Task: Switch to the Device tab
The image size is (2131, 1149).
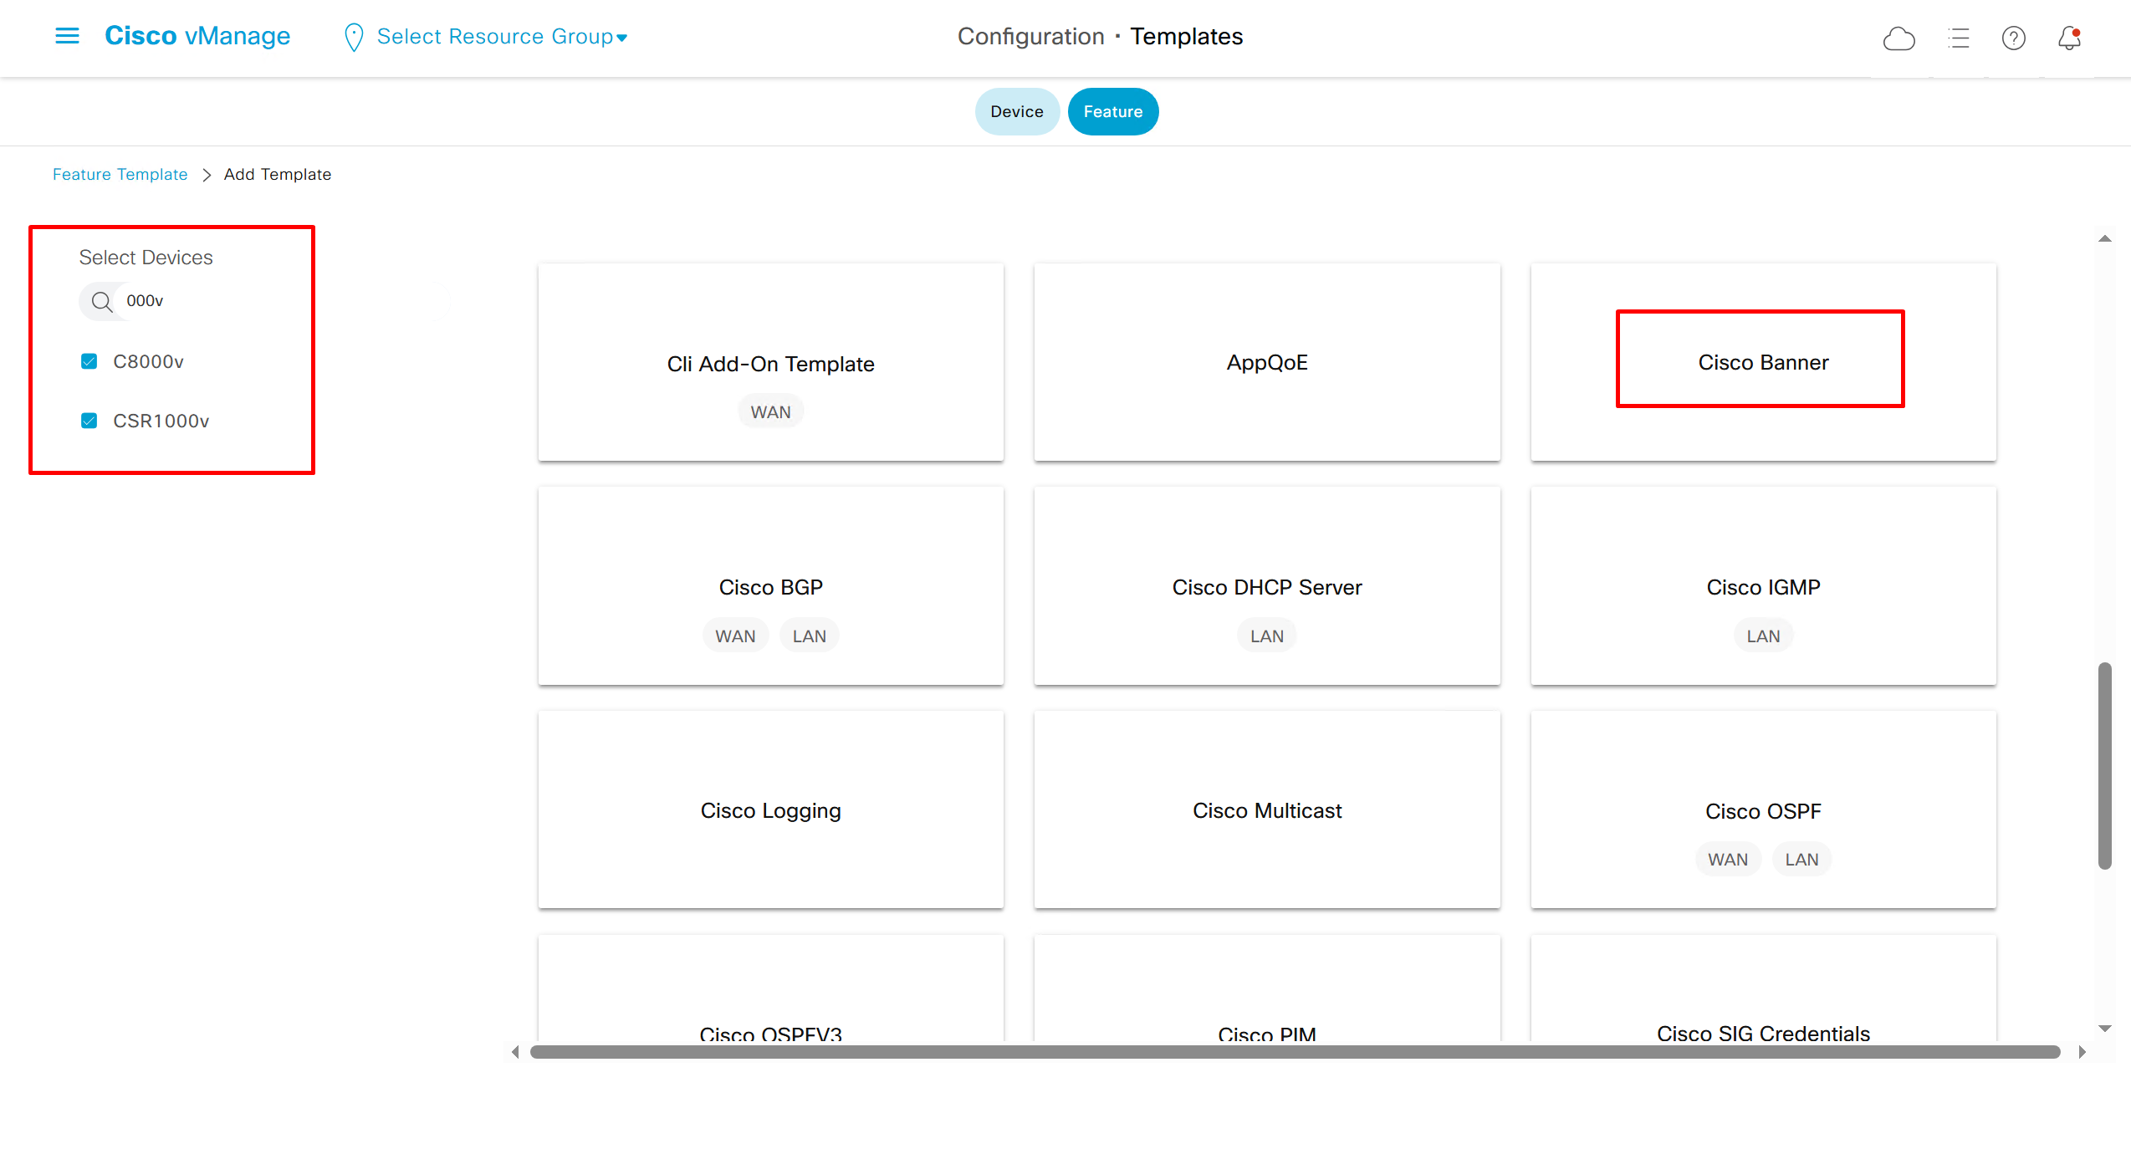Action: coord(1016,111)
